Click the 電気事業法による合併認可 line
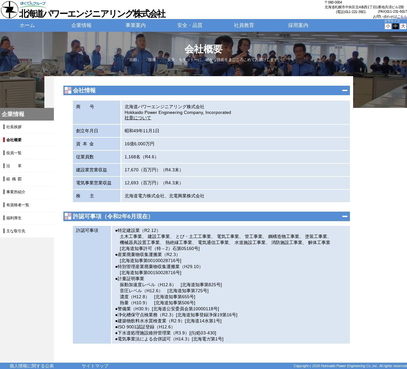This screenshot has width=407, height=369. click(169, 339)
